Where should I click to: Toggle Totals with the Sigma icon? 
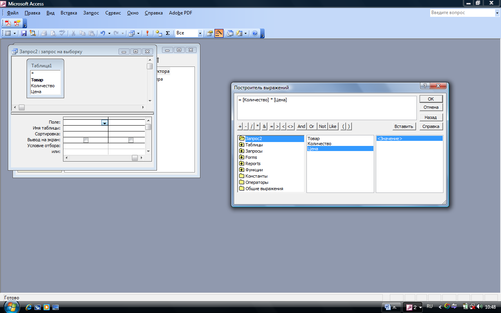tap(168, 33)
